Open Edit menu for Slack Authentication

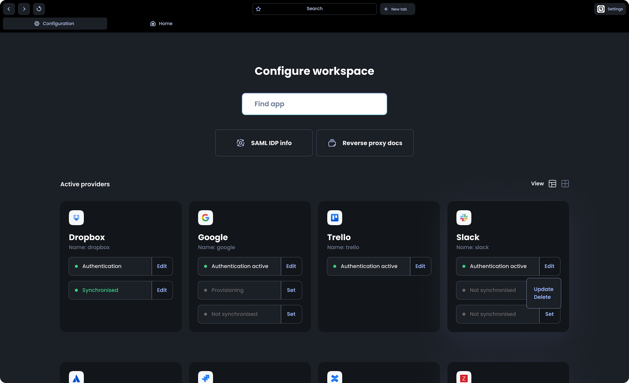550,266
